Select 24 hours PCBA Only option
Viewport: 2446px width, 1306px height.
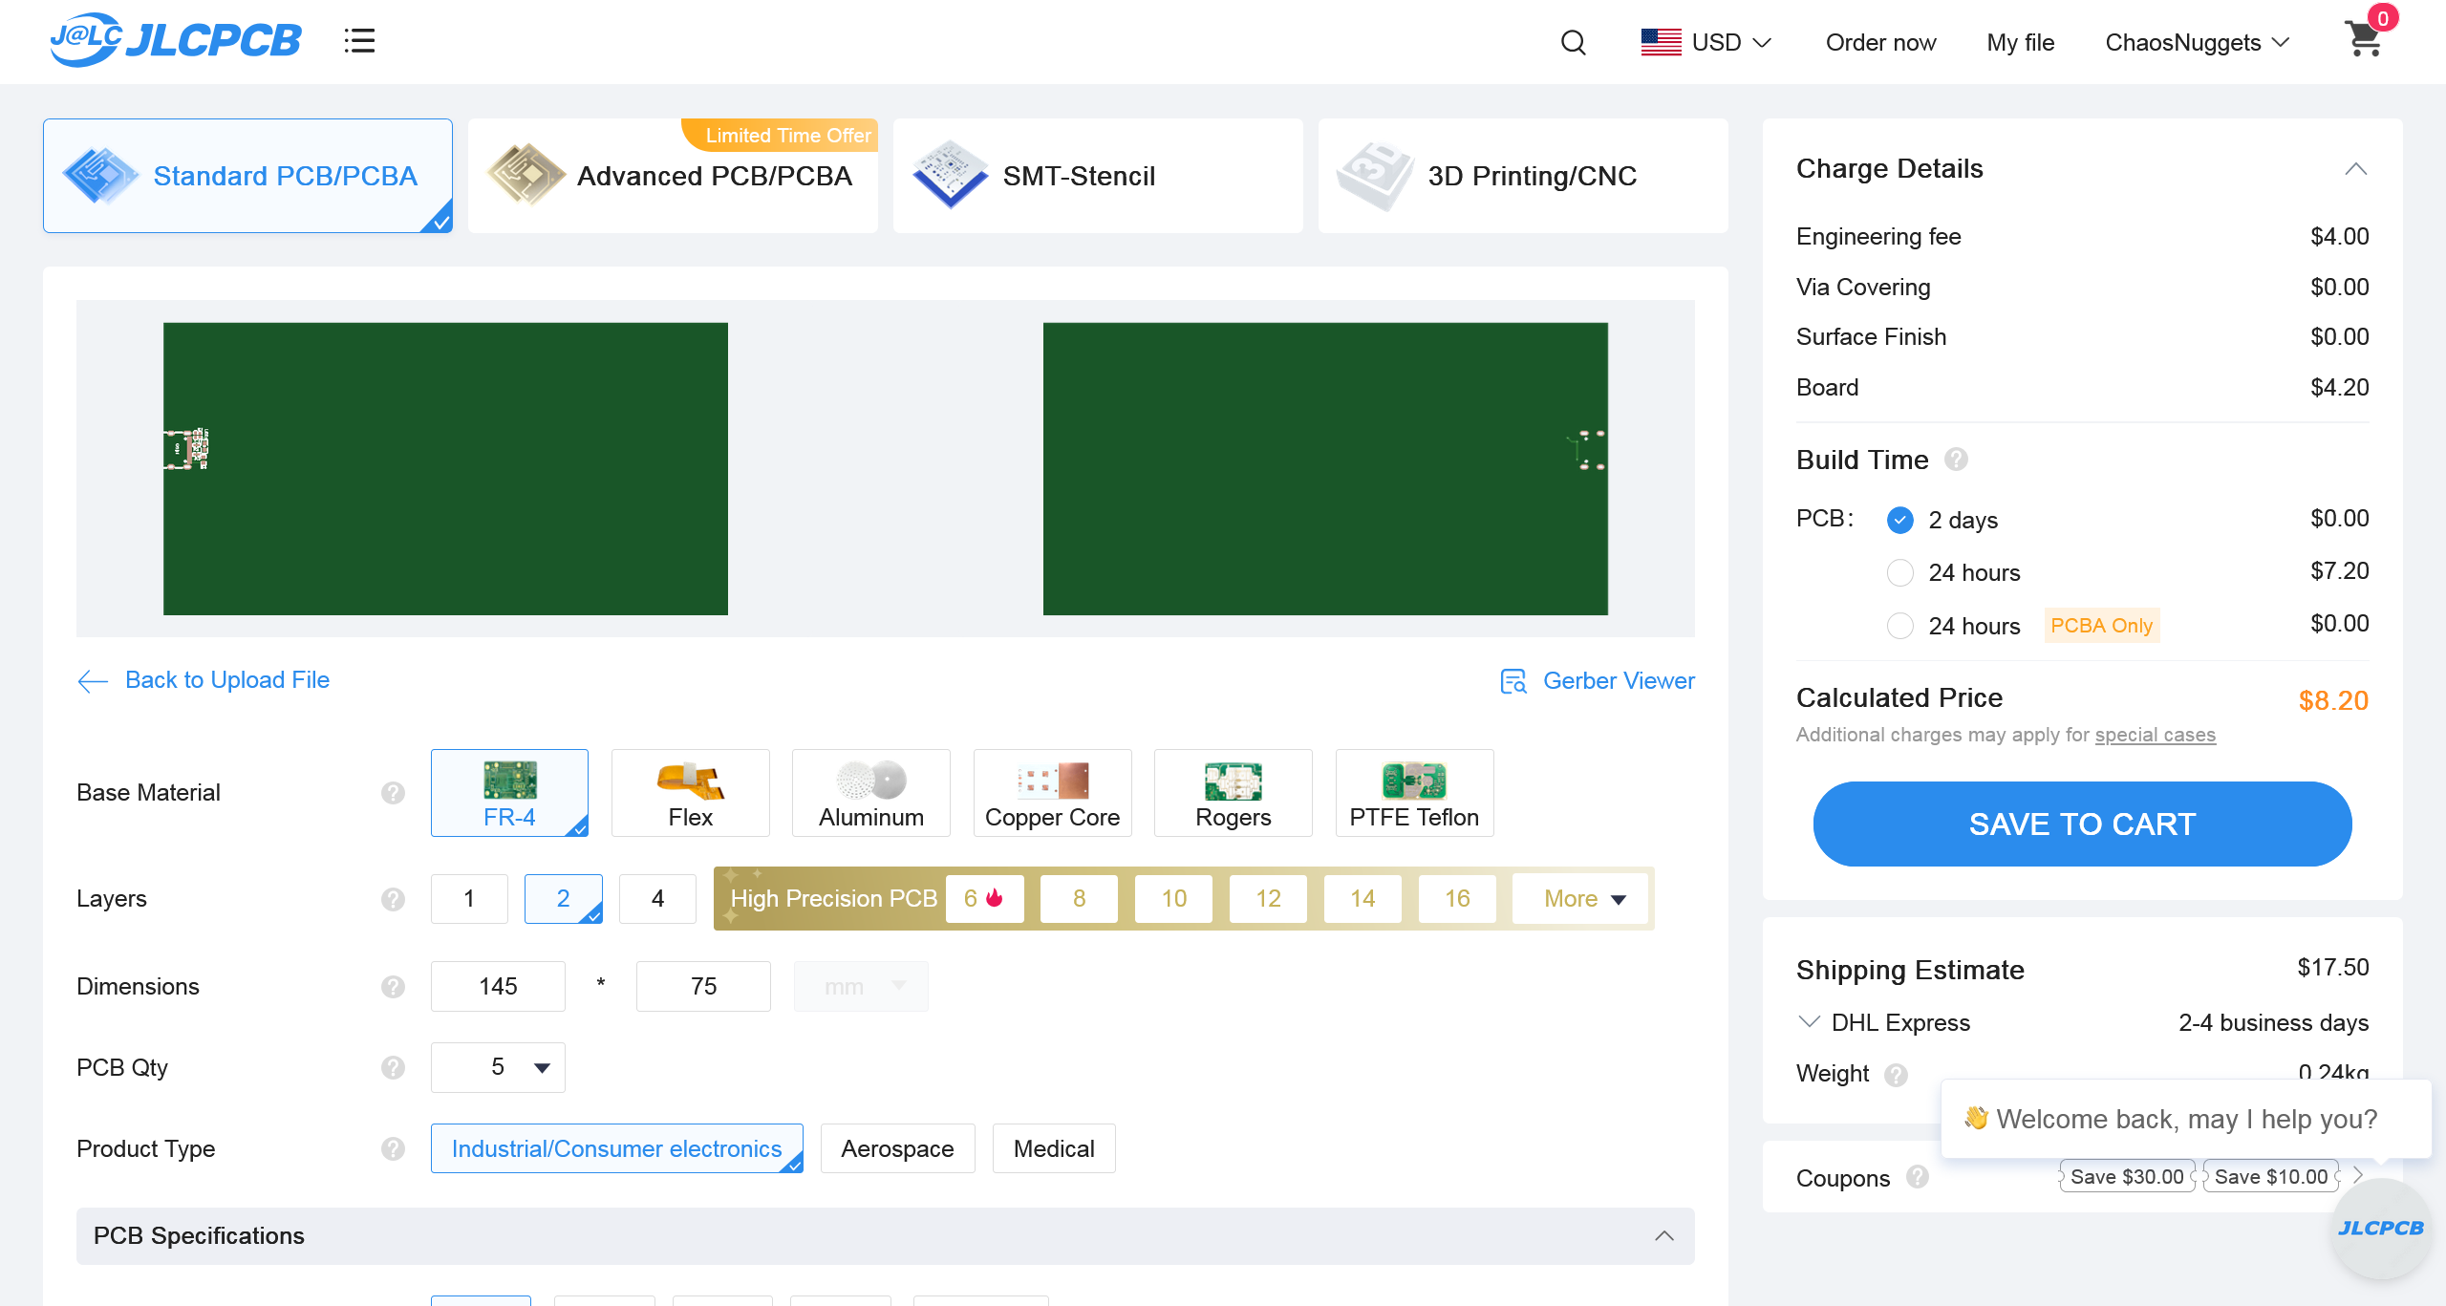(1900, 626)
